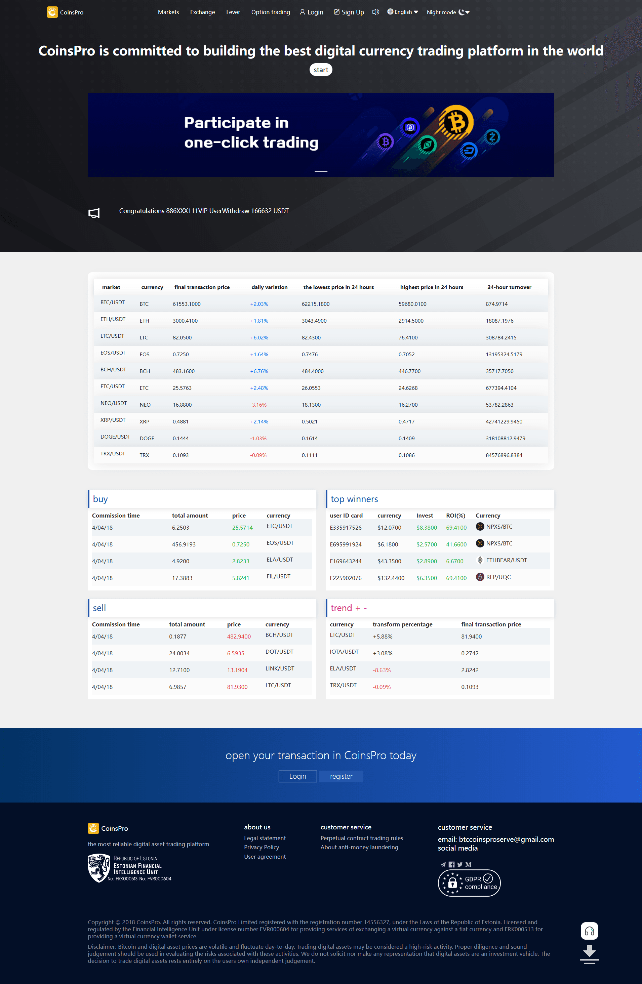Image resolution: width=642 pixels, height=984 pixels.
Task: Click the register button in the blue section
Action: [341, 776]
